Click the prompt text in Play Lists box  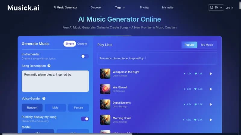click(121, 58)
